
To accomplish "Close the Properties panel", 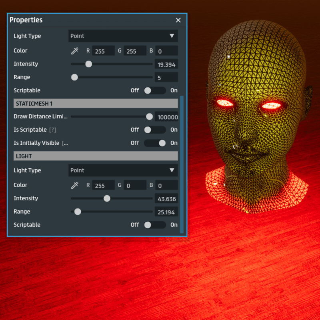I will [178, 20].
